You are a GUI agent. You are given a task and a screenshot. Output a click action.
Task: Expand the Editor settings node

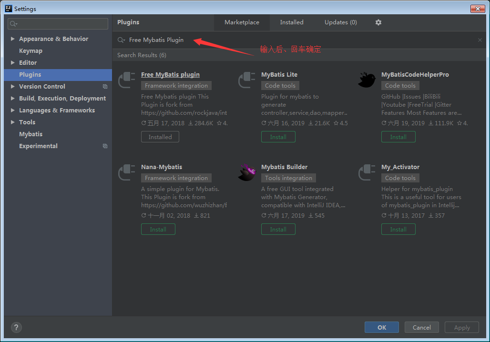tap(12, 62)
